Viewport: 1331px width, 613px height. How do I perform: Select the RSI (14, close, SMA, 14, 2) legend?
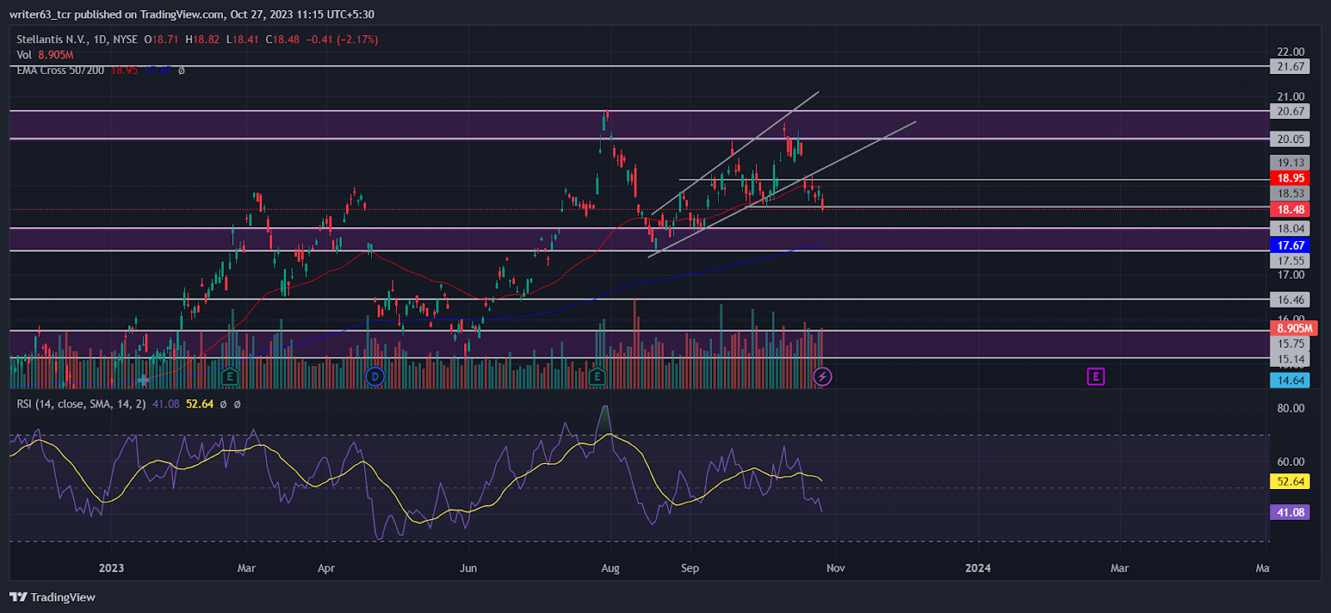pyautogui.click(x=82, y=404)
